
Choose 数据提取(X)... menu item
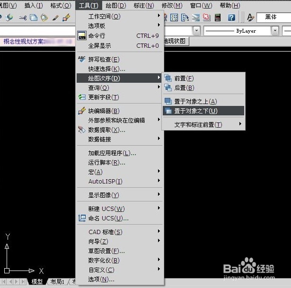point(120,130)
